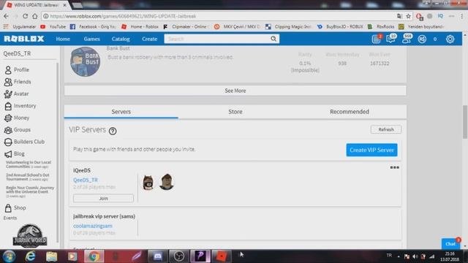The height and width of the screenshot is (263, 468).
Task: Open the news feed icon in header
Action: tap(376, 39)
